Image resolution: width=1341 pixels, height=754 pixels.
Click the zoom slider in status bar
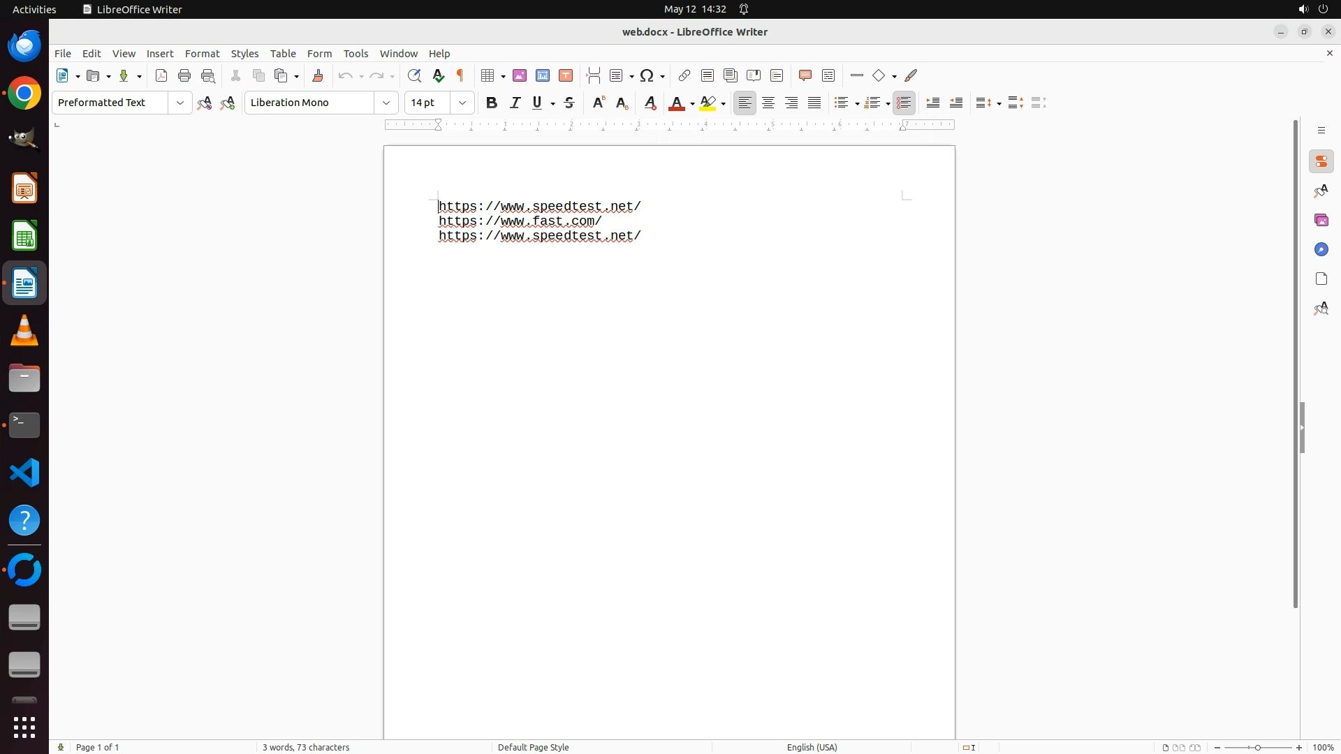[x=1258, y=748]
